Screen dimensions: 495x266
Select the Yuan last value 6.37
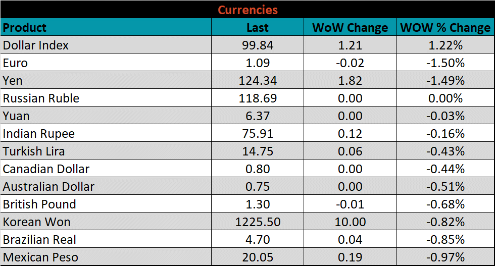(x=258, y=116)
